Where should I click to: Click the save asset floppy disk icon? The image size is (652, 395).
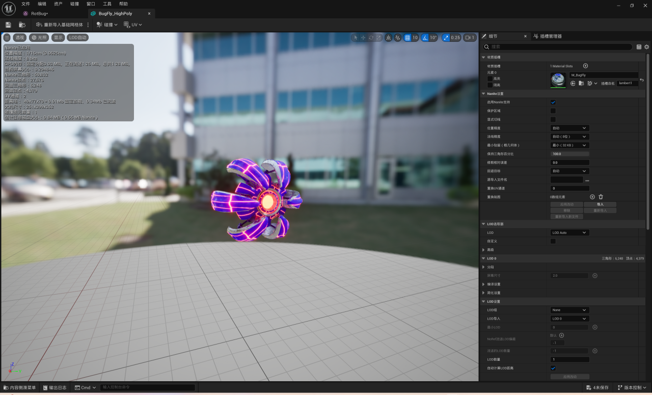(x=8, y=24)
